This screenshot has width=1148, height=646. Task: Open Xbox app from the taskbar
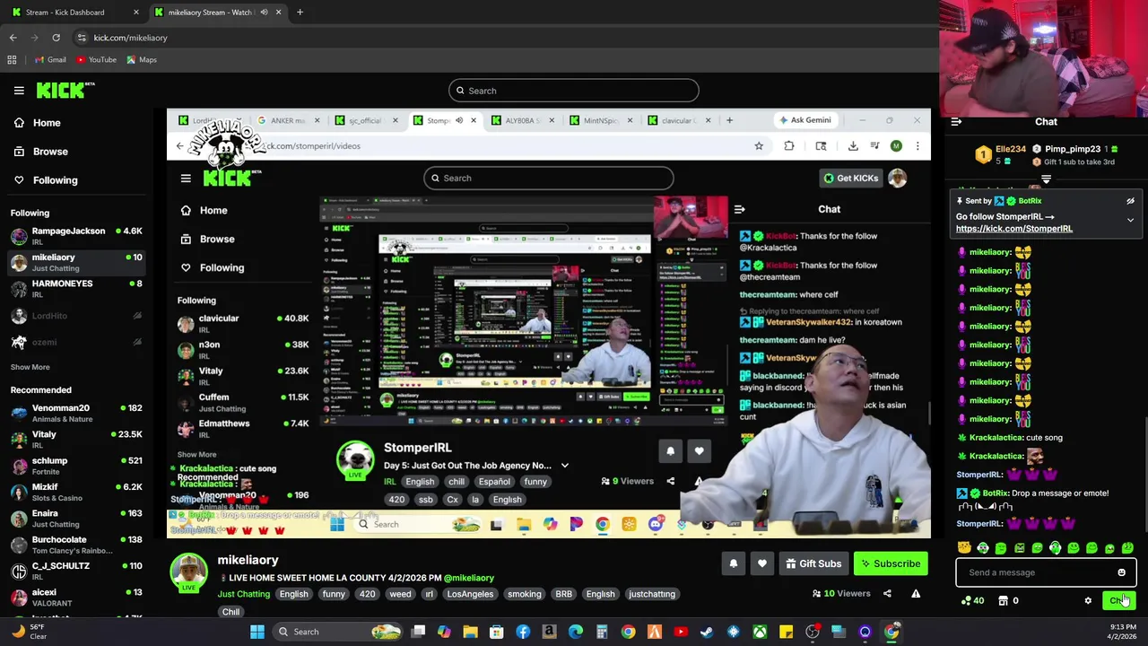(760, 632)
